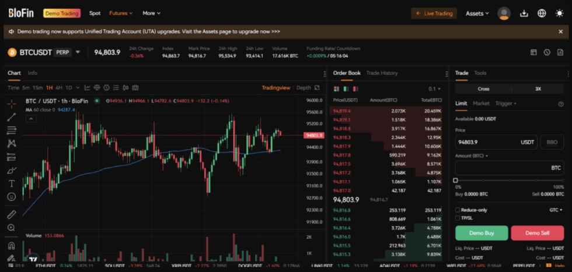Open the user profile avatar

[x=504, y=13]
